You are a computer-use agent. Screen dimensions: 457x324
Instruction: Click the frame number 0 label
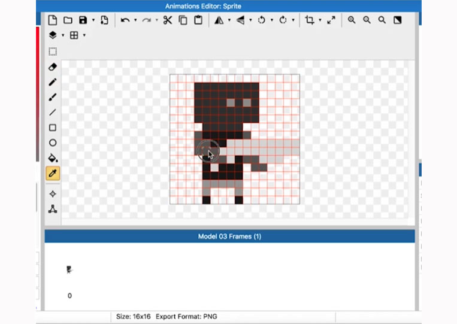pyautogui.click(x=69, y=296)
